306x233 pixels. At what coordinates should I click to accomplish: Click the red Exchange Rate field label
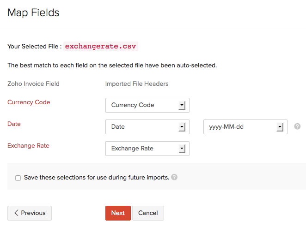(x=28, y=146)
